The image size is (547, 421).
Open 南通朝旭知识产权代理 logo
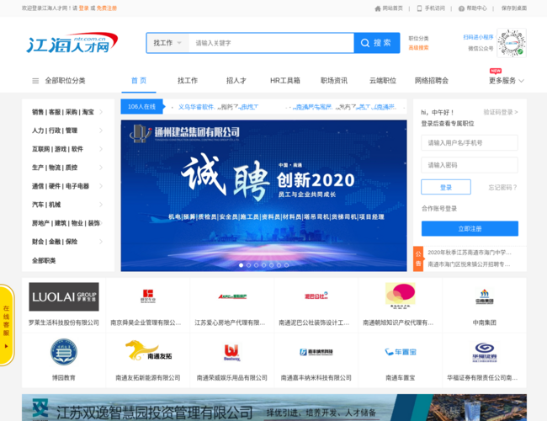tap(400, 296)
